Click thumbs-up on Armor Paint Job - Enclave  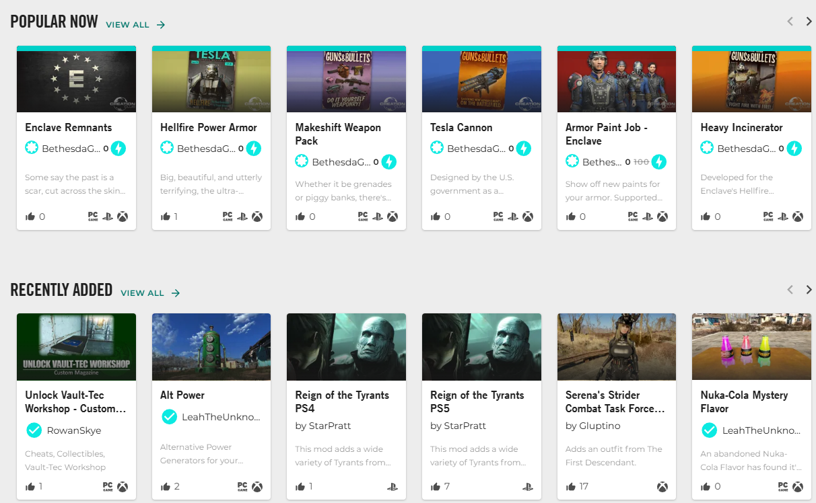click(x=571, y=217)
